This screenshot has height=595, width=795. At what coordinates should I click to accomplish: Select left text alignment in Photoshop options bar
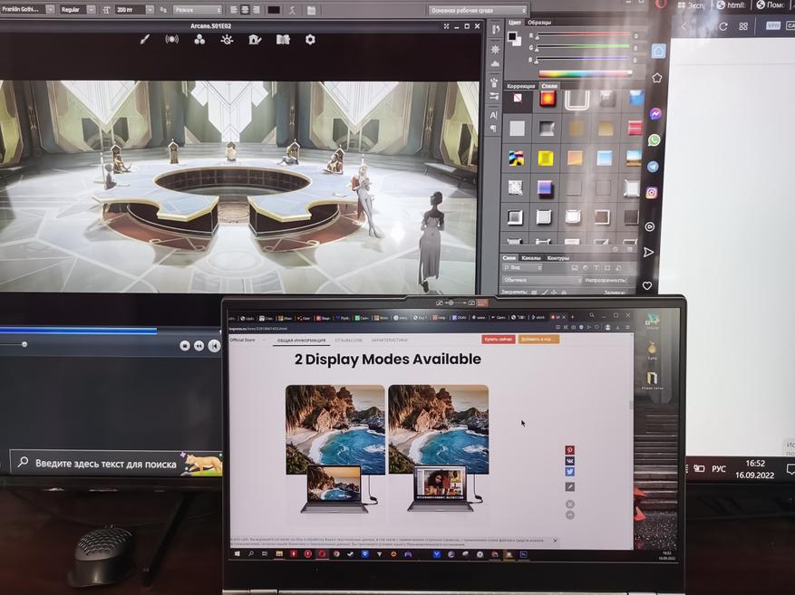(234, 10)
